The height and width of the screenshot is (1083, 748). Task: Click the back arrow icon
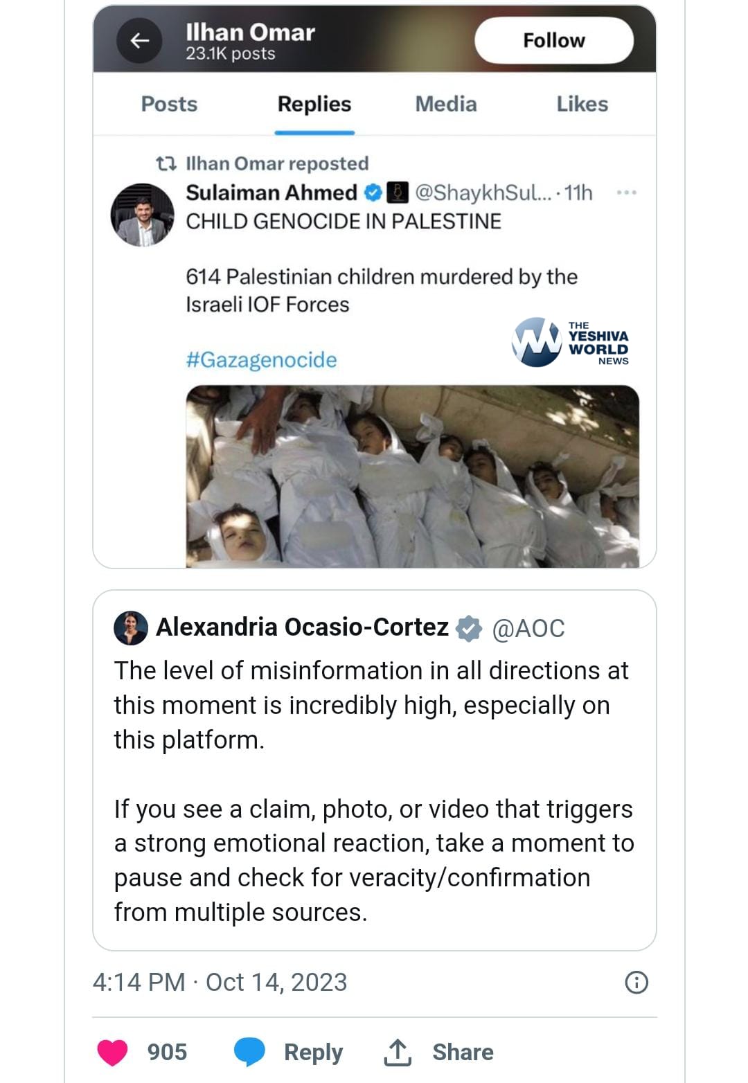(140, 41)
